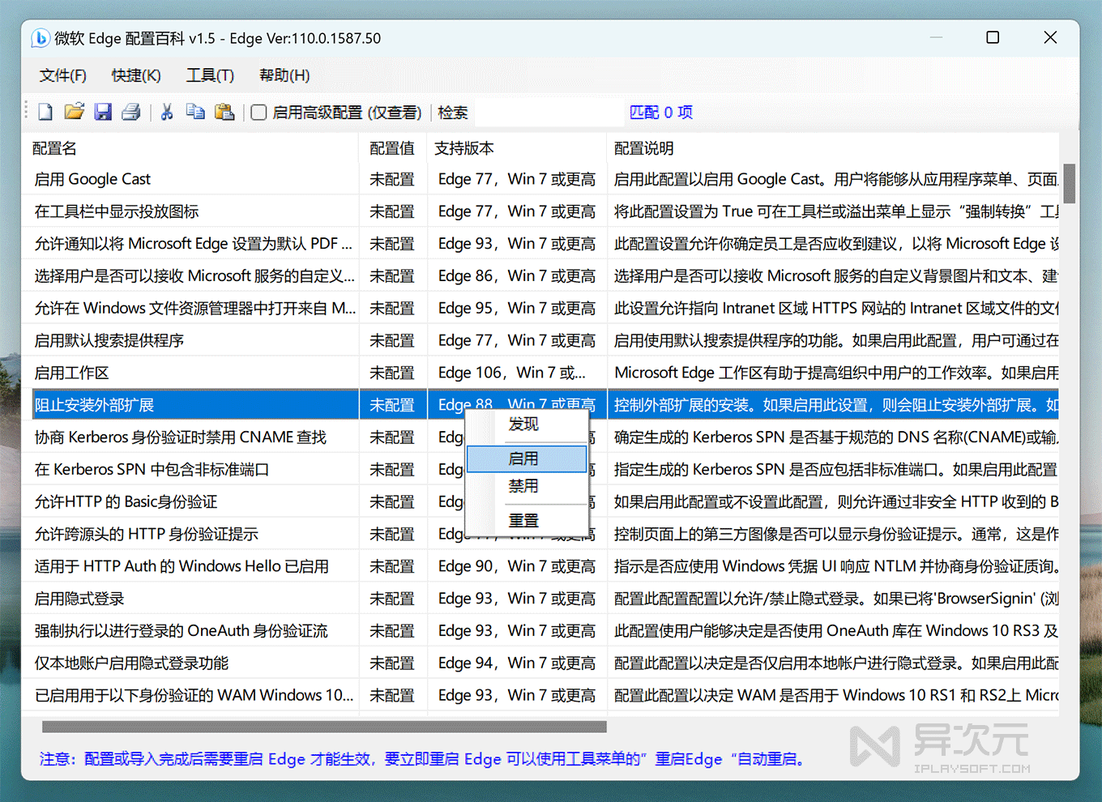Click 未配置 value in 启用工作区 row

pyautogui.click(x=392, y=373)
